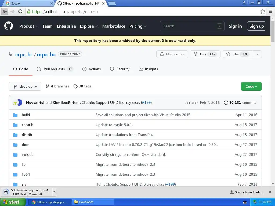Click the GitHub octocat logo
This screenshot has height=206, width=275.
point(9,26)
